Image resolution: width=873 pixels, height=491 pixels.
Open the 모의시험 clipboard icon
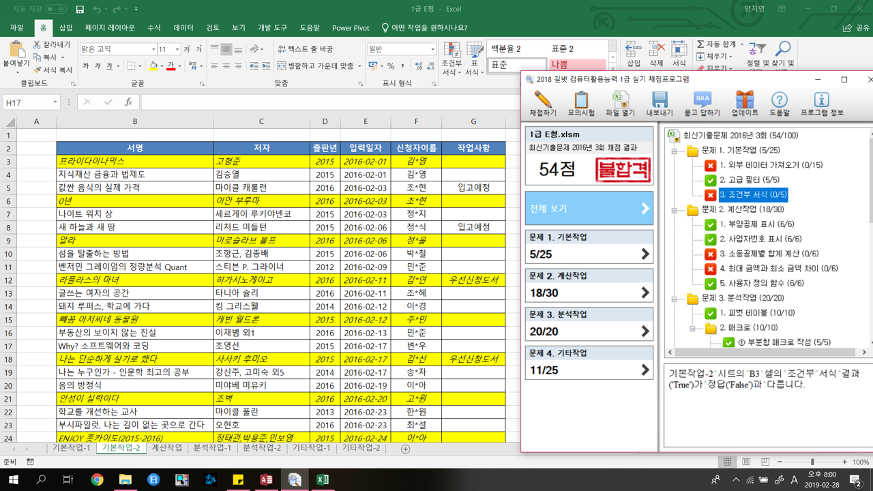pyautogui.click(x=581, y=103)
